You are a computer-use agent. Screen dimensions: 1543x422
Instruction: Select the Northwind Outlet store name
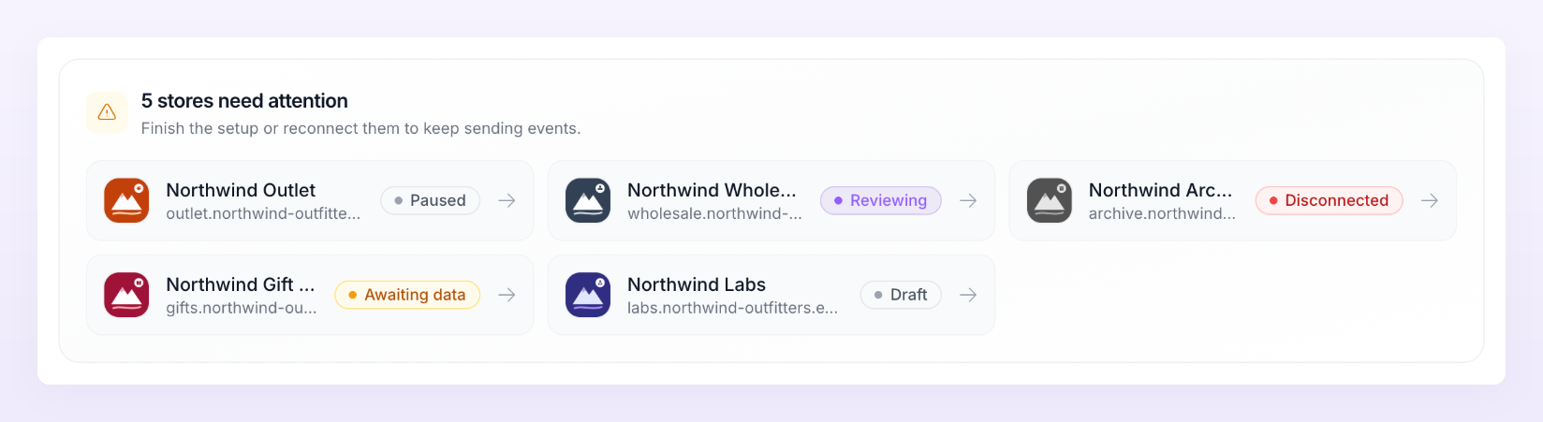point(241,190)
